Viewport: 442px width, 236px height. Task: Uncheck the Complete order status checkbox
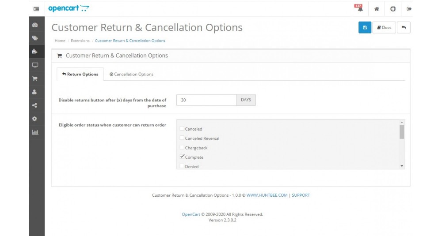(182, 157)
